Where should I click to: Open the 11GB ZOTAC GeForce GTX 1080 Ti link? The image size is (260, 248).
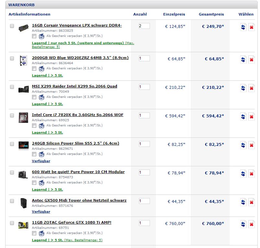(72, 222)
